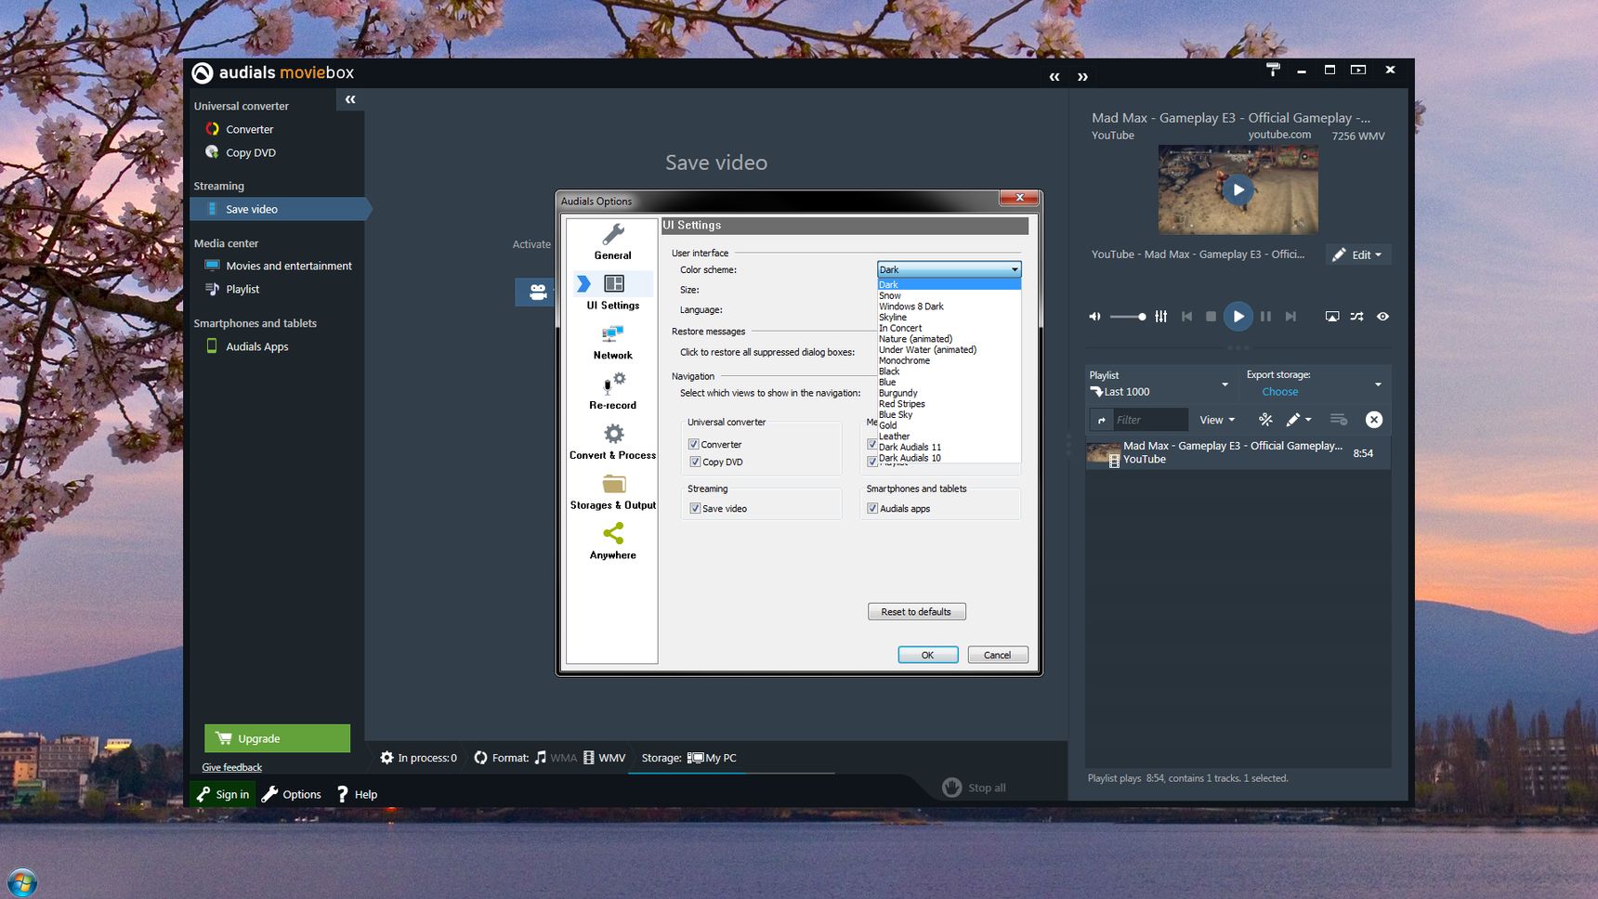This screenshot has width=1598, height=899.
Task: Collapse the left navigation sidebar
Action: [x=350, y=99]
